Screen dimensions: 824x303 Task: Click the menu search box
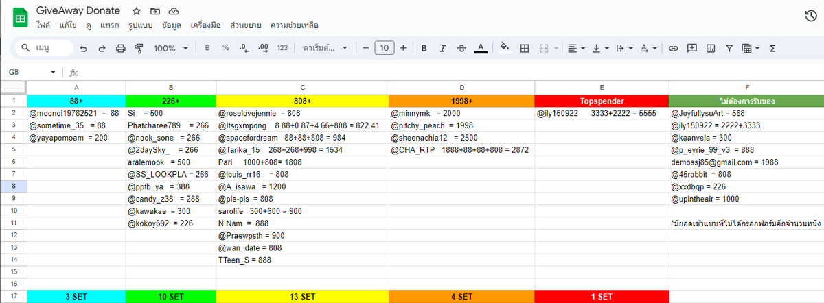[x=44, y=48]
